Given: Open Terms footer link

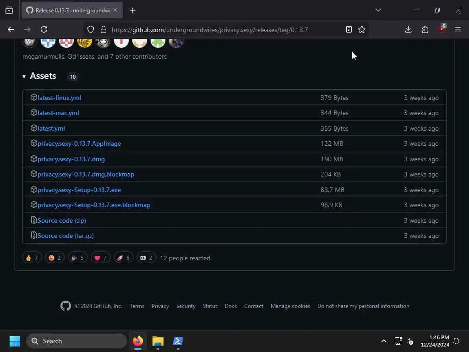Looking at the screenshot, I should click(137, 306).
